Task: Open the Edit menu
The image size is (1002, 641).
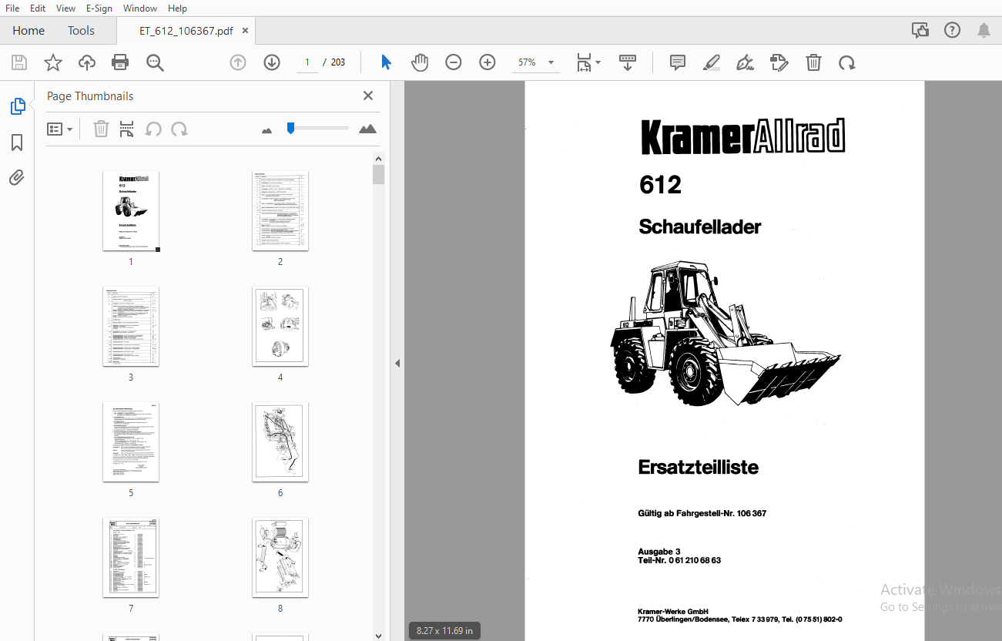Action: [37, 8]
